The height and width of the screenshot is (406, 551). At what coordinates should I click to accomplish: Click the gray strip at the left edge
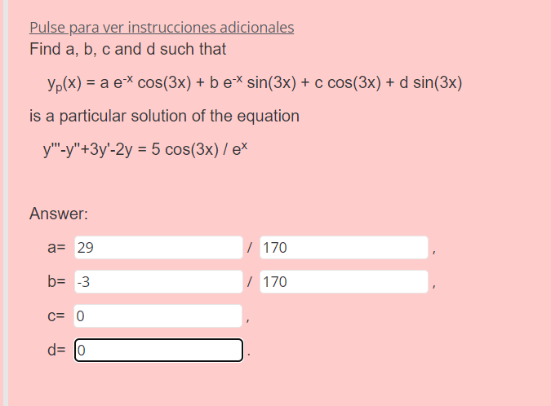coord(3,203)
